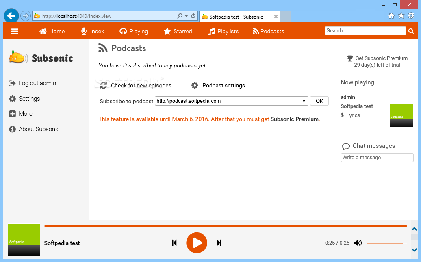The width and height of the screenshot is (421, 262).
Task: Click the plus icon next to More
Action: click(12, 114)
